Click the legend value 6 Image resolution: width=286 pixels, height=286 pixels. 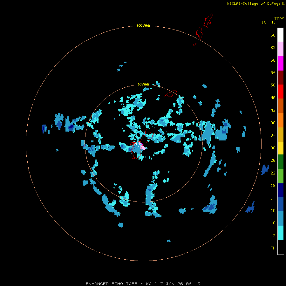point(274,223)
